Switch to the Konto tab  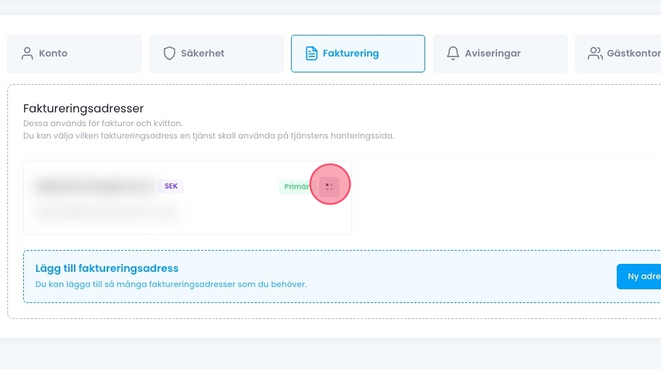pyautogui.click(x=74, y=54)
